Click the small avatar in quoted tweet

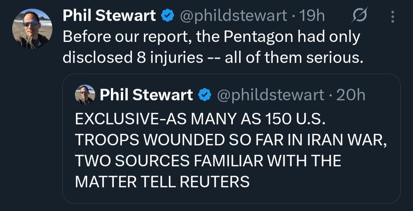pyautogui.click(x=85, y=94)
